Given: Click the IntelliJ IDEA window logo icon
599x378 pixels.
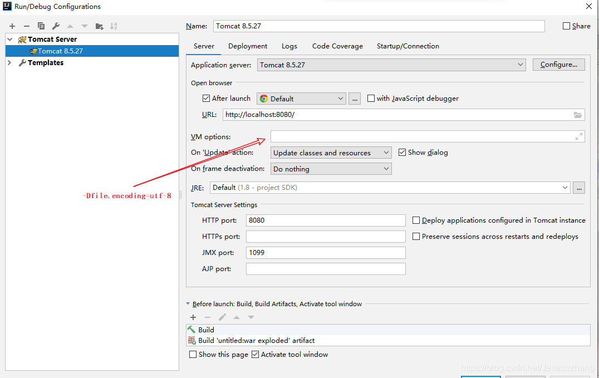Looking at the screenshot, I should tap(7, 6).
